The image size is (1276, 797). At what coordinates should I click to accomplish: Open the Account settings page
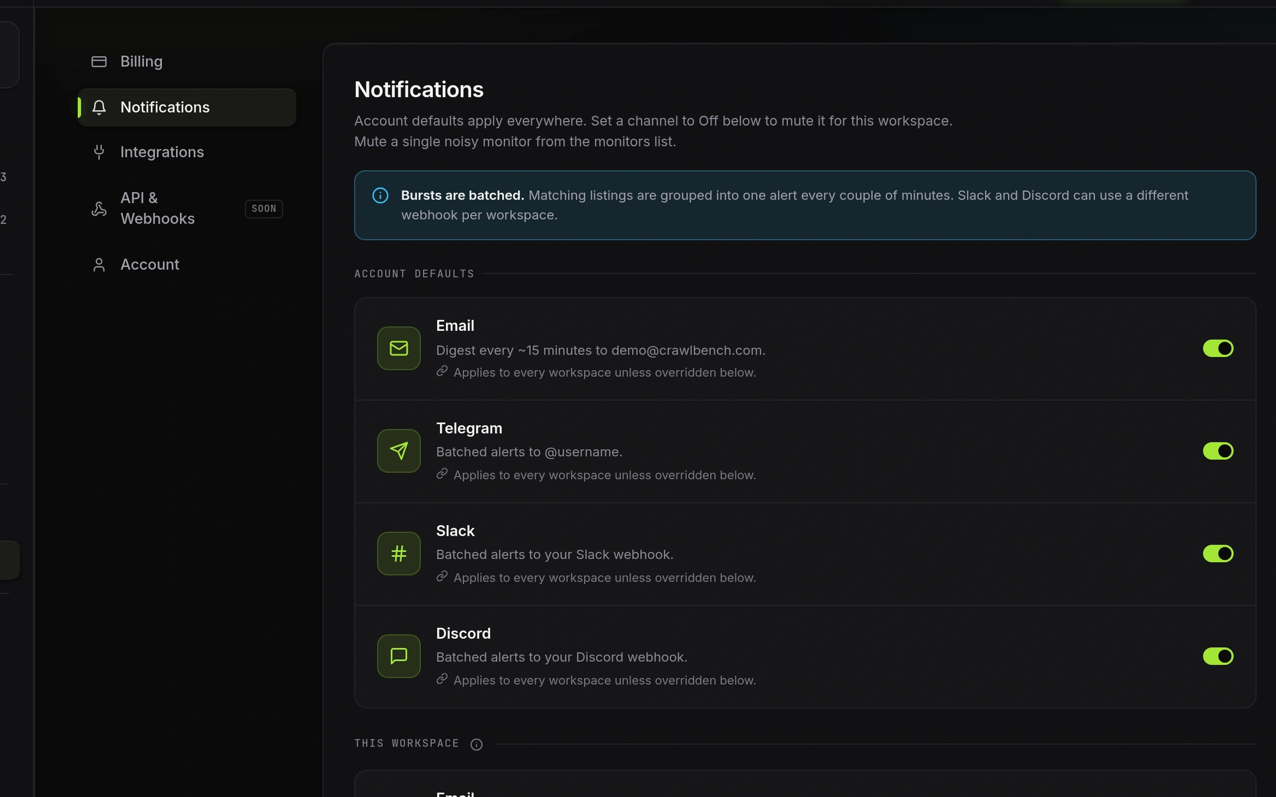187,265
